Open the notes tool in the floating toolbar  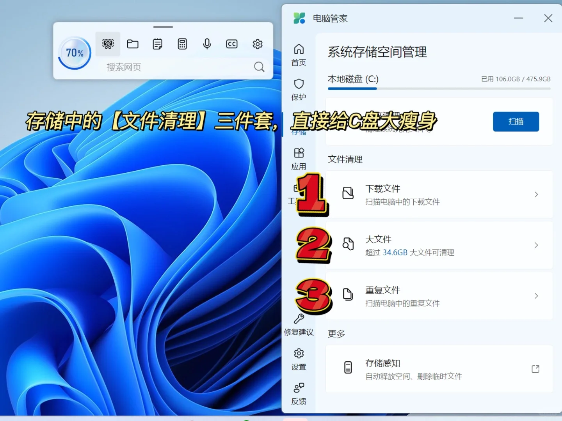click(x=157, y=44)
